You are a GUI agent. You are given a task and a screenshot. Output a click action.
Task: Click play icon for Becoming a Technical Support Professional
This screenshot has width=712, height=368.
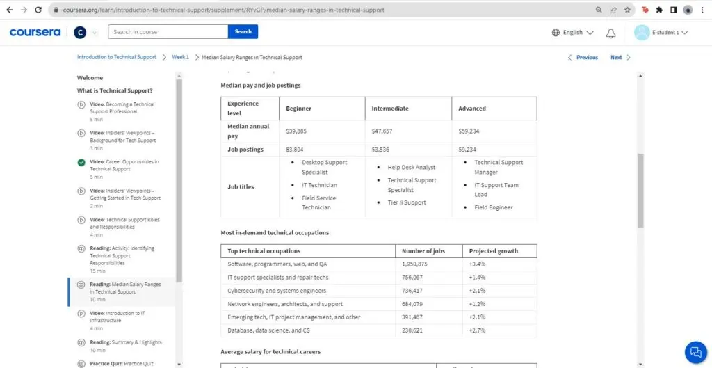coord(81,104)
